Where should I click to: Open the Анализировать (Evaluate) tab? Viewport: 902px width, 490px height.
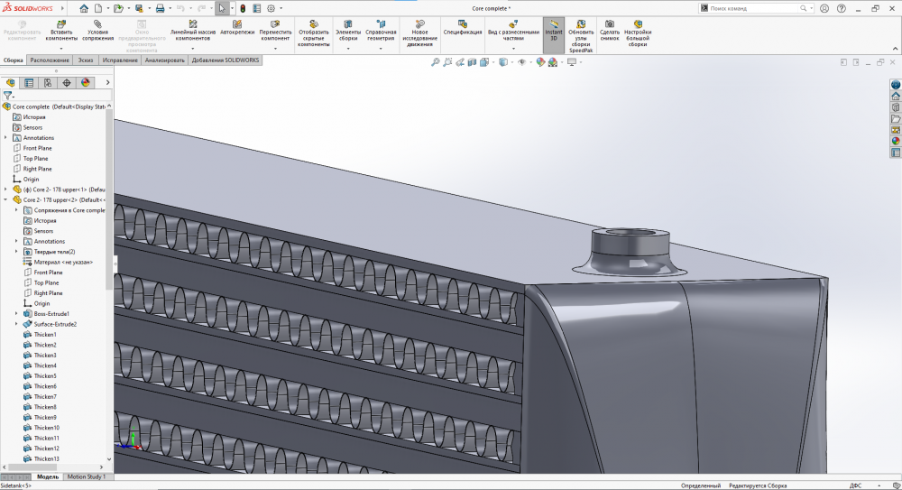[165, 60]
